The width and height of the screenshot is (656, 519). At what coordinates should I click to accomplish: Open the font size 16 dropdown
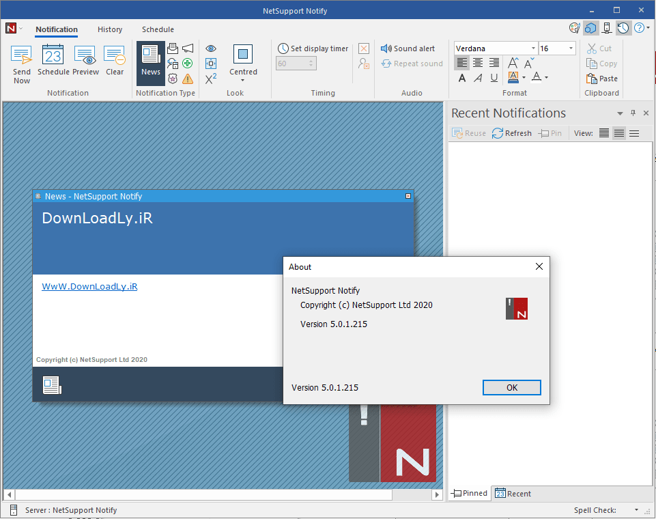click(x=571, y=48)
